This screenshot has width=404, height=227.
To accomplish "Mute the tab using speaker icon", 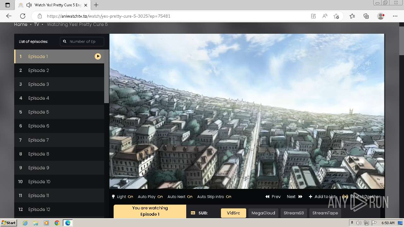I will (29, 5).
